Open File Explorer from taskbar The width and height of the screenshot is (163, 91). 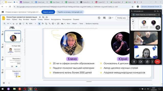coord(14,89)
